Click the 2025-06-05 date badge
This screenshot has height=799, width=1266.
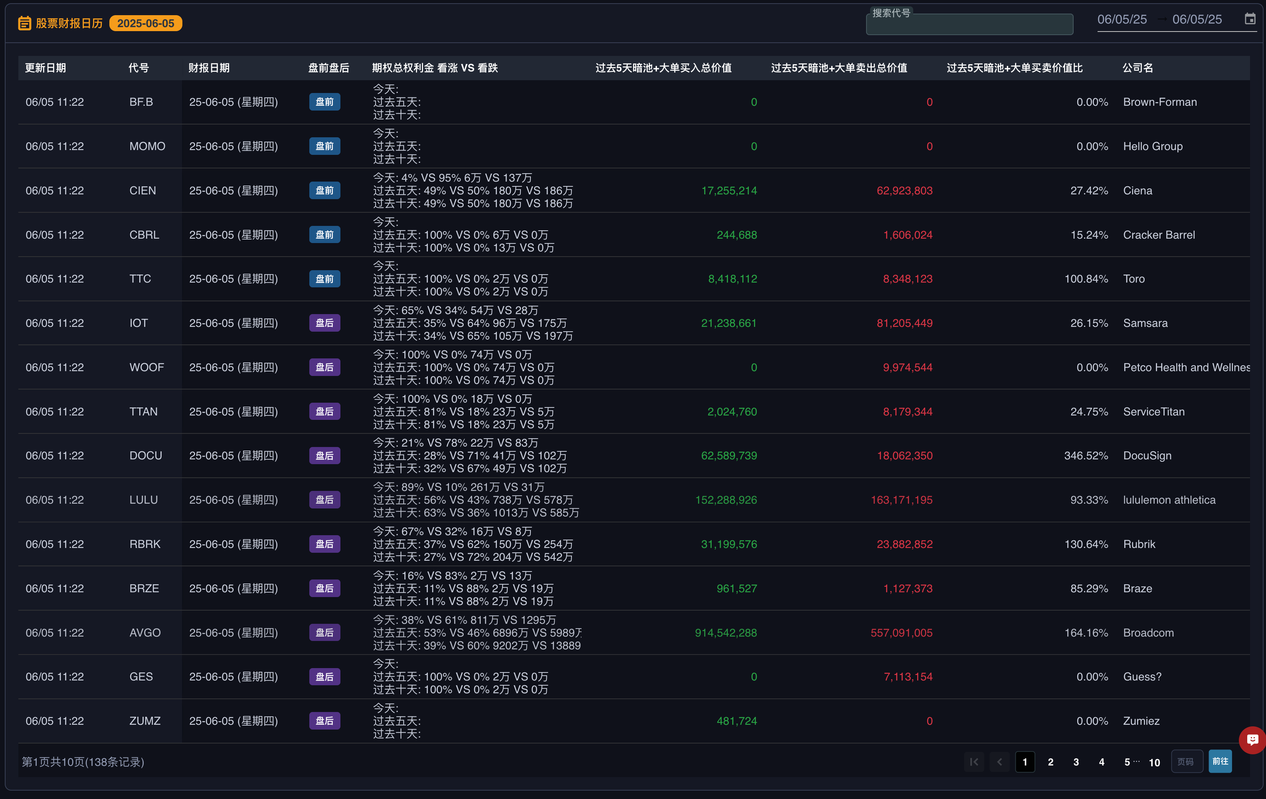point(146,23)
